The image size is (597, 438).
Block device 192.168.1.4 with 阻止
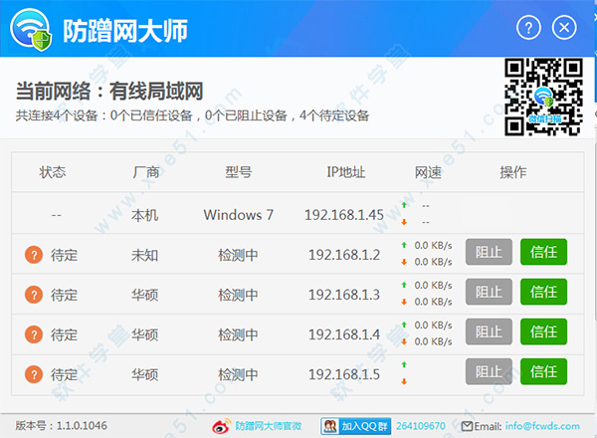pyautogui.click(x=489, y=331)
